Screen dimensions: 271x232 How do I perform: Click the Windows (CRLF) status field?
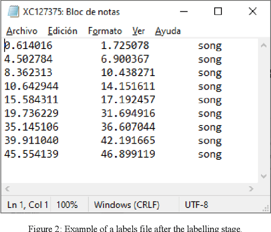point(127,205)
